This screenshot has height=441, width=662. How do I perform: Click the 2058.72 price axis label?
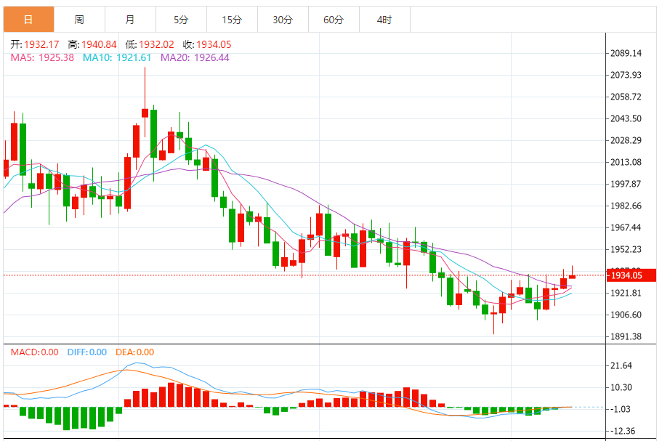tap(626, 97)
